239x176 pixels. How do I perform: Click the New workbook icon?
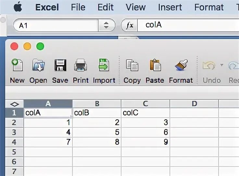coord(17,66)
